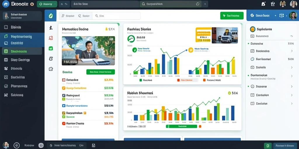This screenshot has width=299, height=149.
Task: Click the blue cloud logo in top bar
Action: click(6, 4)
